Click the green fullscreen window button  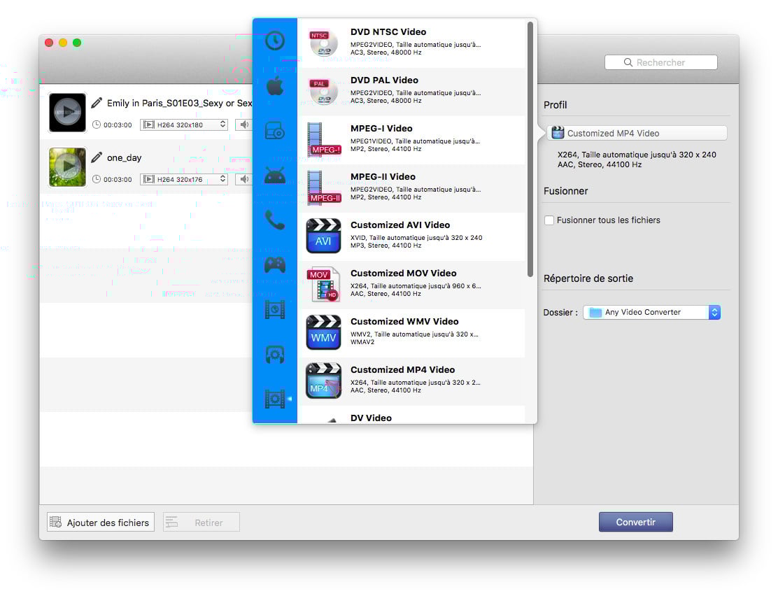tap(77, 43)
